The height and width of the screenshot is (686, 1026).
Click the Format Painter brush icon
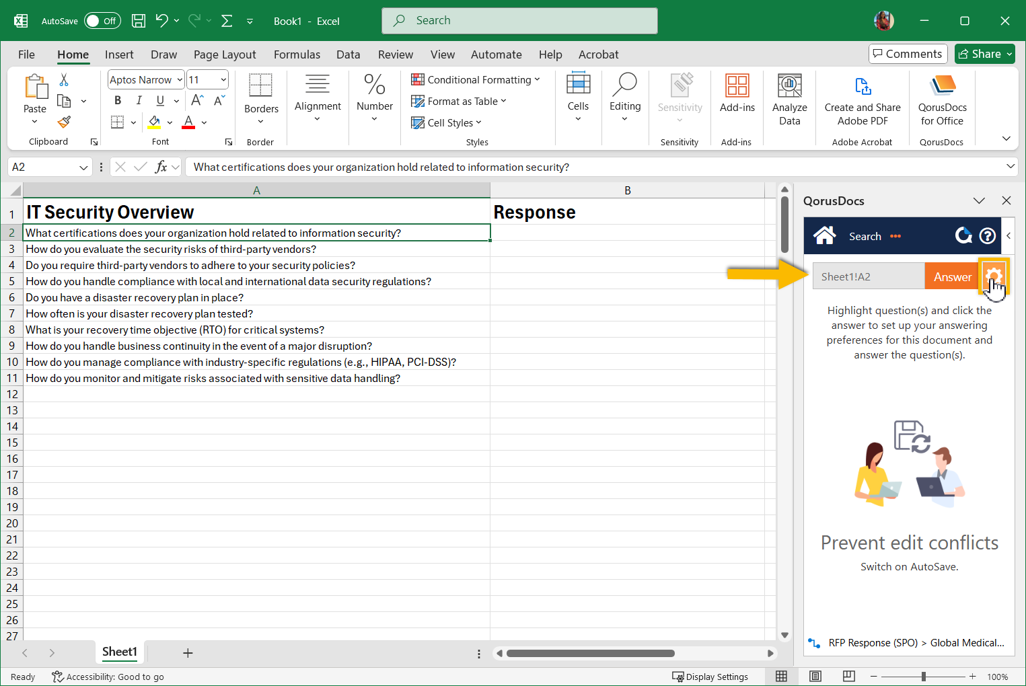(64, 122)
